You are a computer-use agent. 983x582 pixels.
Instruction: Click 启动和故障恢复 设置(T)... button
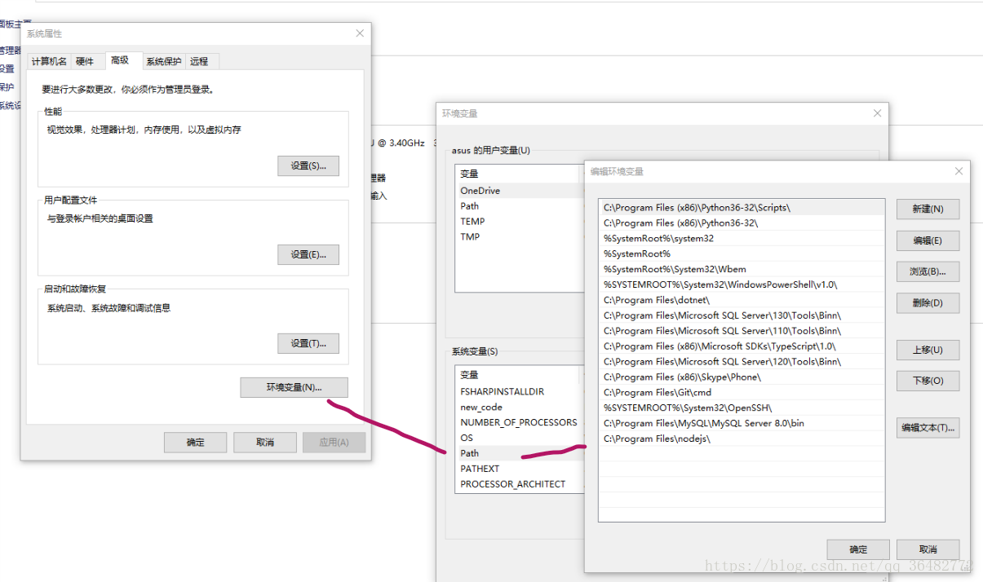(x=308, y=343)
